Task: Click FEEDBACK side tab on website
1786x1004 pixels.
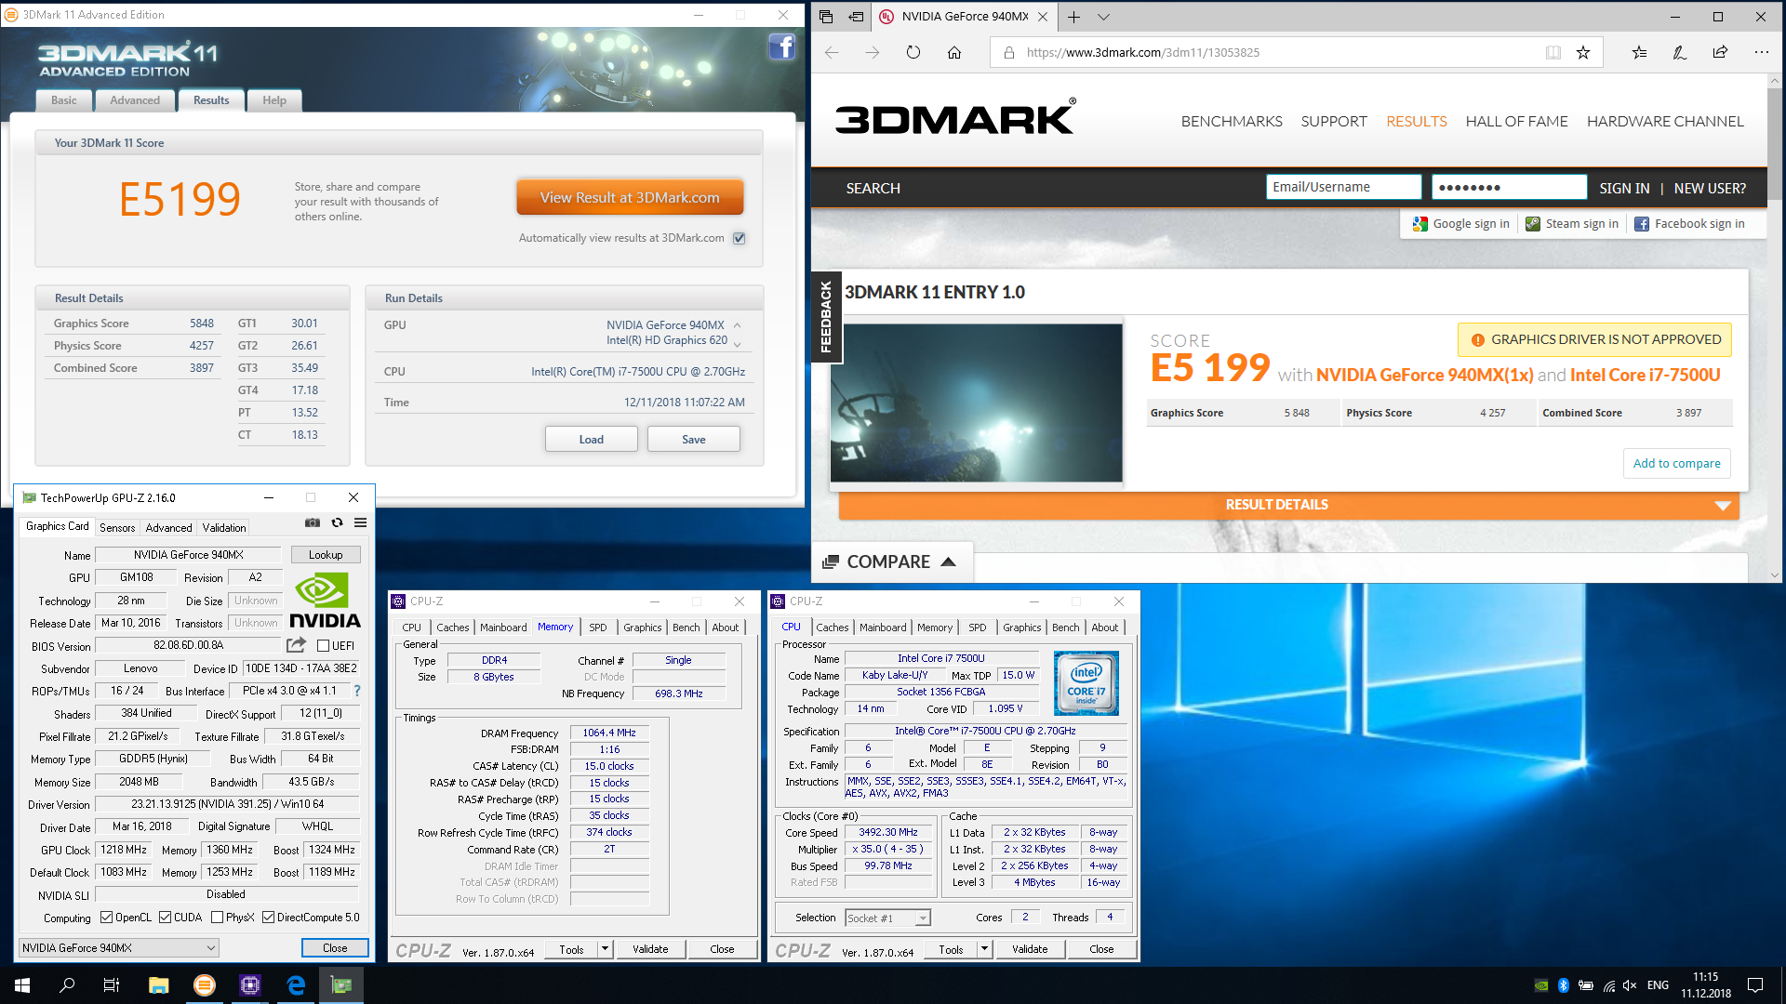Action: click(826, 317)
